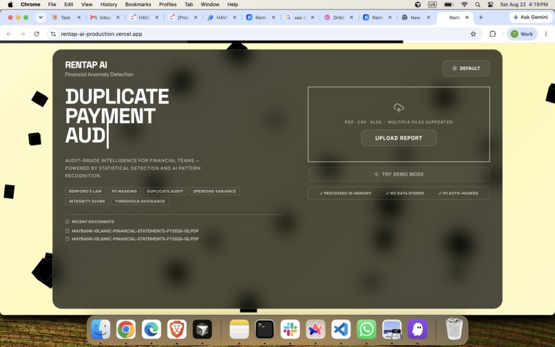The height and width of the screenshot is (347, 555).
Task: Open the File menu
Action: coord(52,5)
